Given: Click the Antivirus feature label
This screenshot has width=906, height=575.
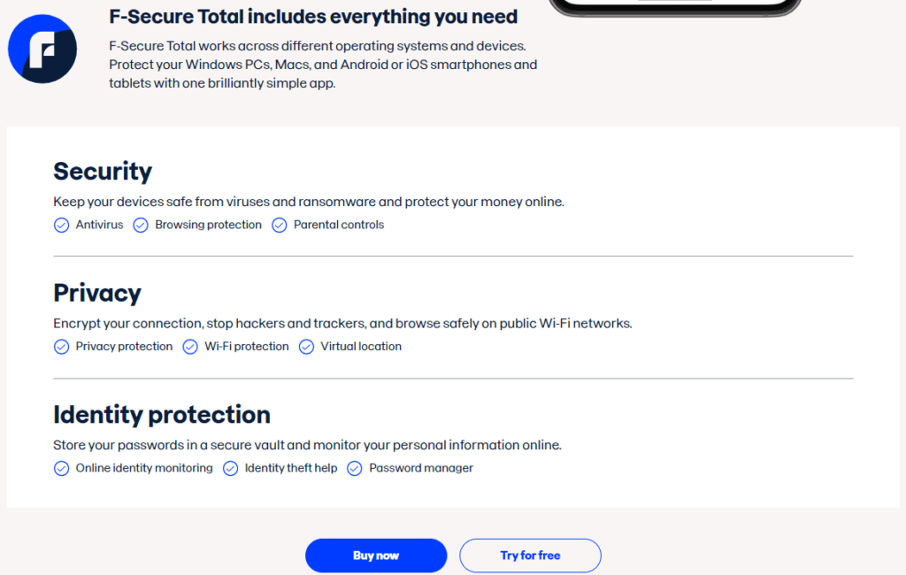Looking at the screenshot, I should [99, 225].
